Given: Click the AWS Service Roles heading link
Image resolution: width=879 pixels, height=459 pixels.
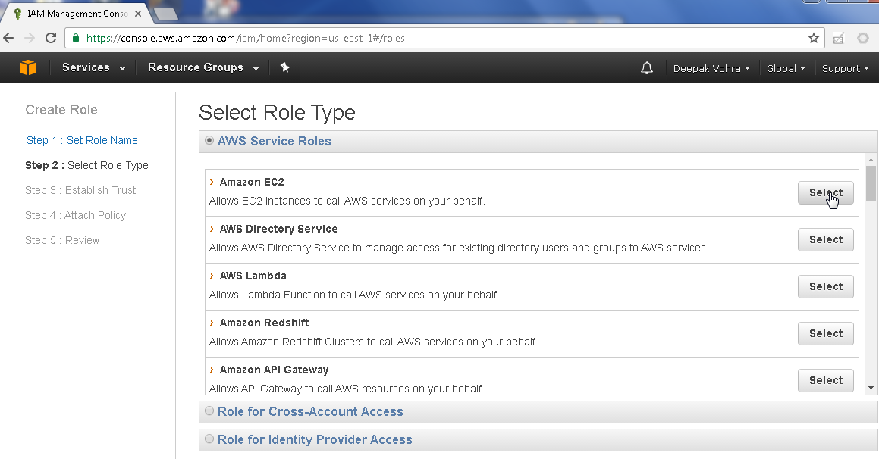Looking at the screenshot, I should coord(274,141).
